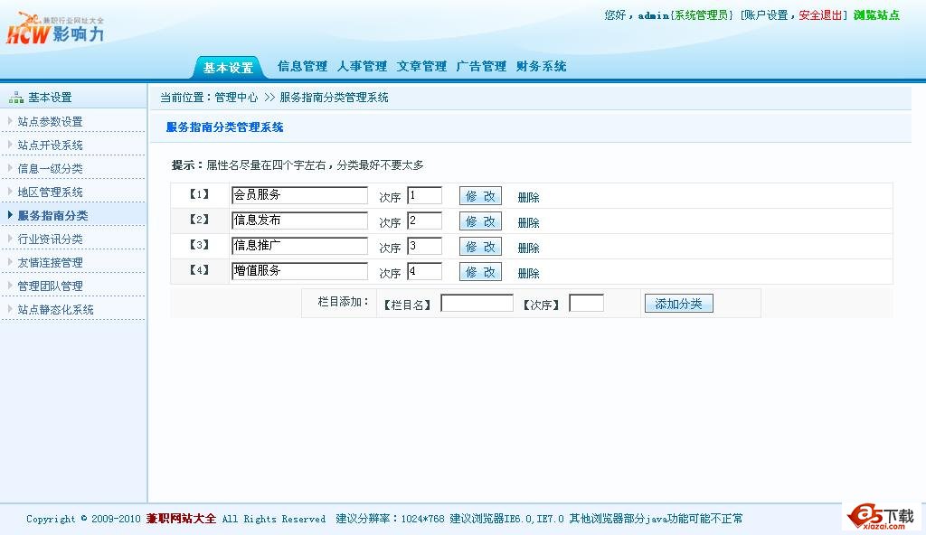Click 删除 link for 增值服务 row

coord(528,274)
